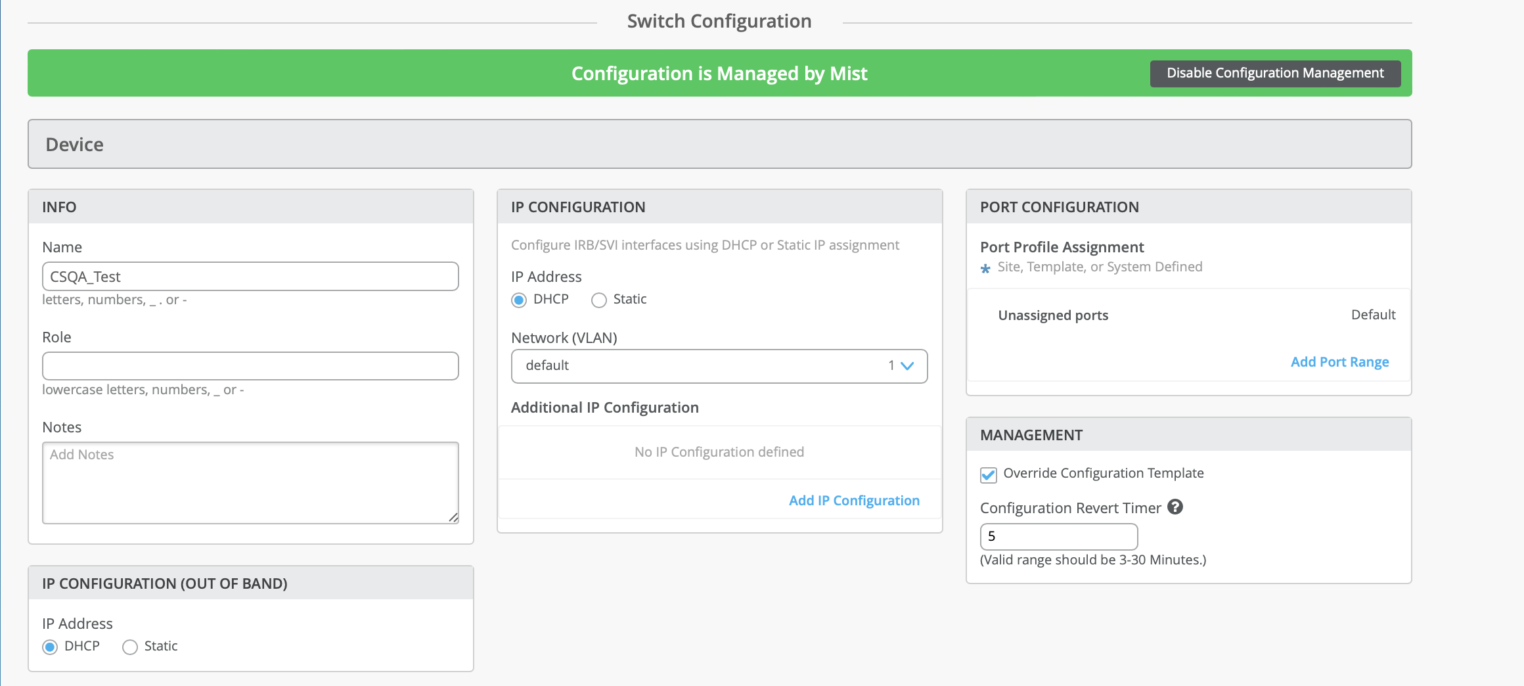Image resolution: width=1524 pixels, height=686 pixels.
Task: Click the Name input field
Action: (x=250, y=277)
